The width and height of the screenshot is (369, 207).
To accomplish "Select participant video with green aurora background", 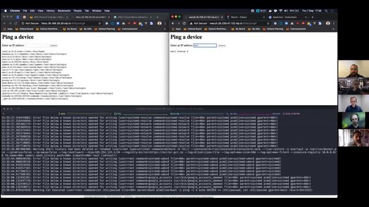I will point(353,120).
